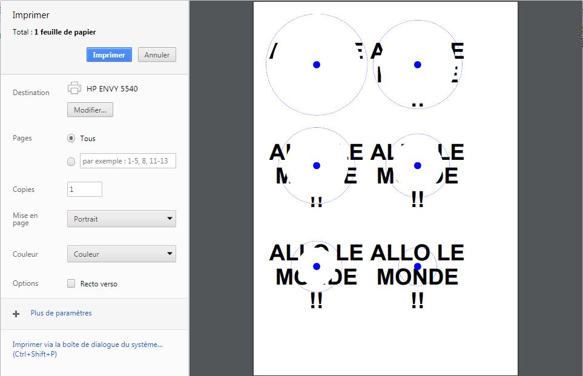Enable the Recto verso checkbox
Screen dimensions: 583x376
tap(71, 283)
